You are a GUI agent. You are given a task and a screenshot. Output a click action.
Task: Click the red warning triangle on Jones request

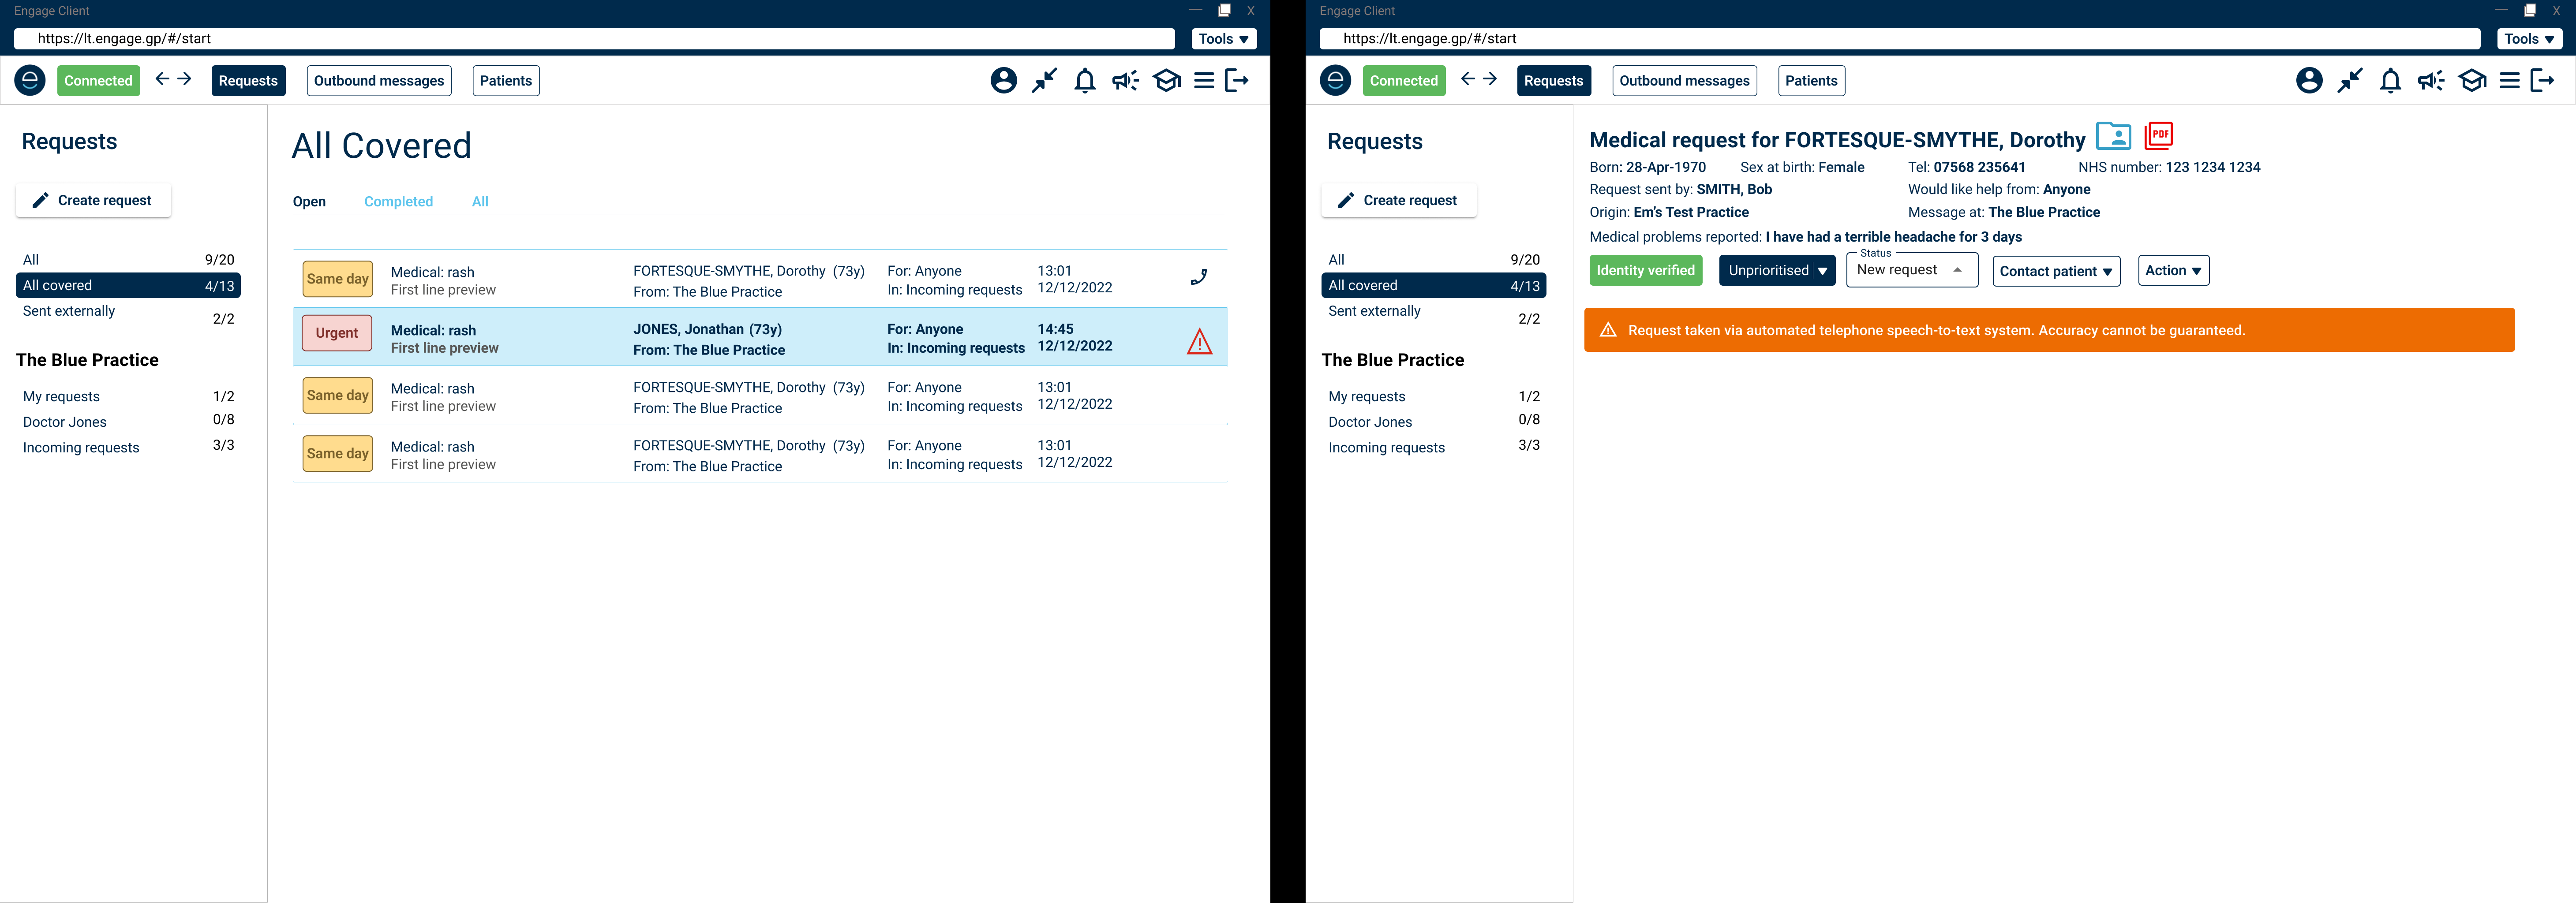point(1199,342)
